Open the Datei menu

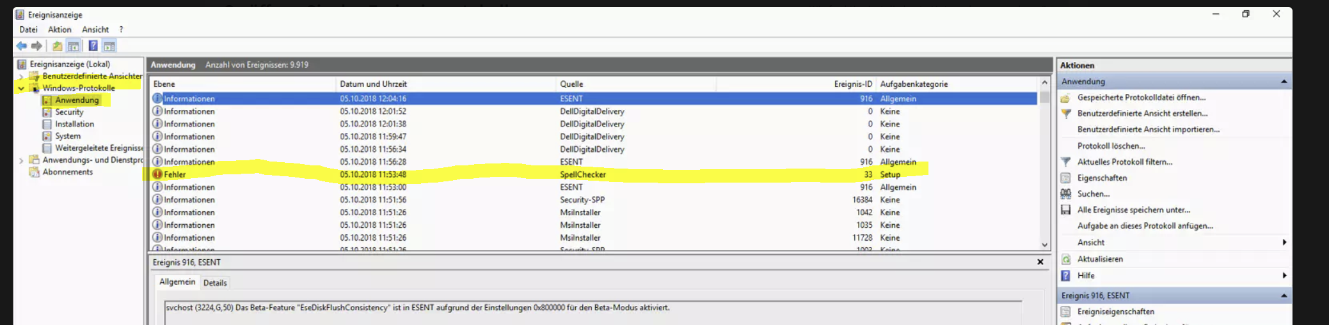pyautogui.click(x=28, y=29)
